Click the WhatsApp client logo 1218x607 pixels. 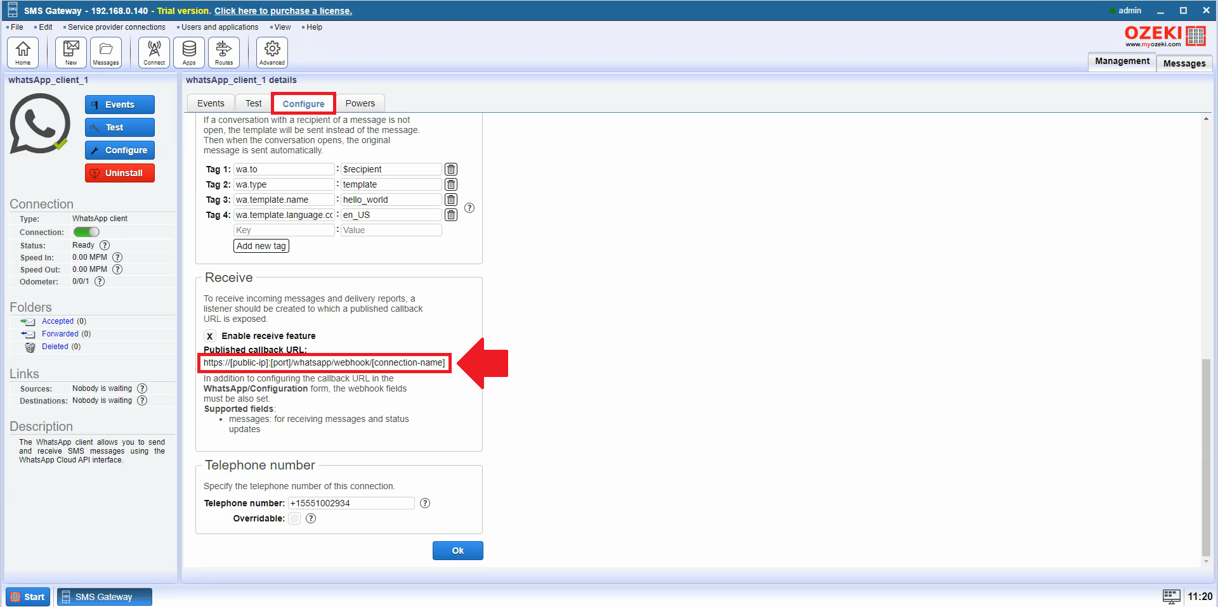[40, 124]
